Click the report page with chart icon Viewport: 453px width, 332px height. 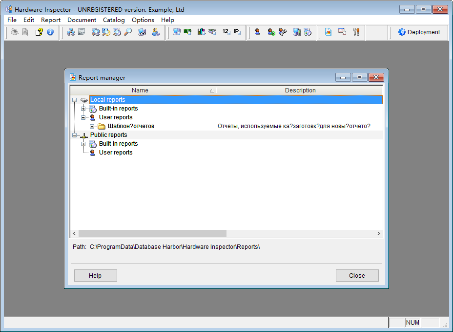coord(329,32)
